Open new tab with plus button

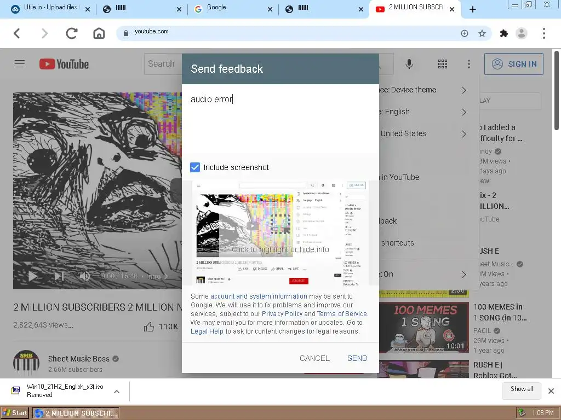pos(473,9)
